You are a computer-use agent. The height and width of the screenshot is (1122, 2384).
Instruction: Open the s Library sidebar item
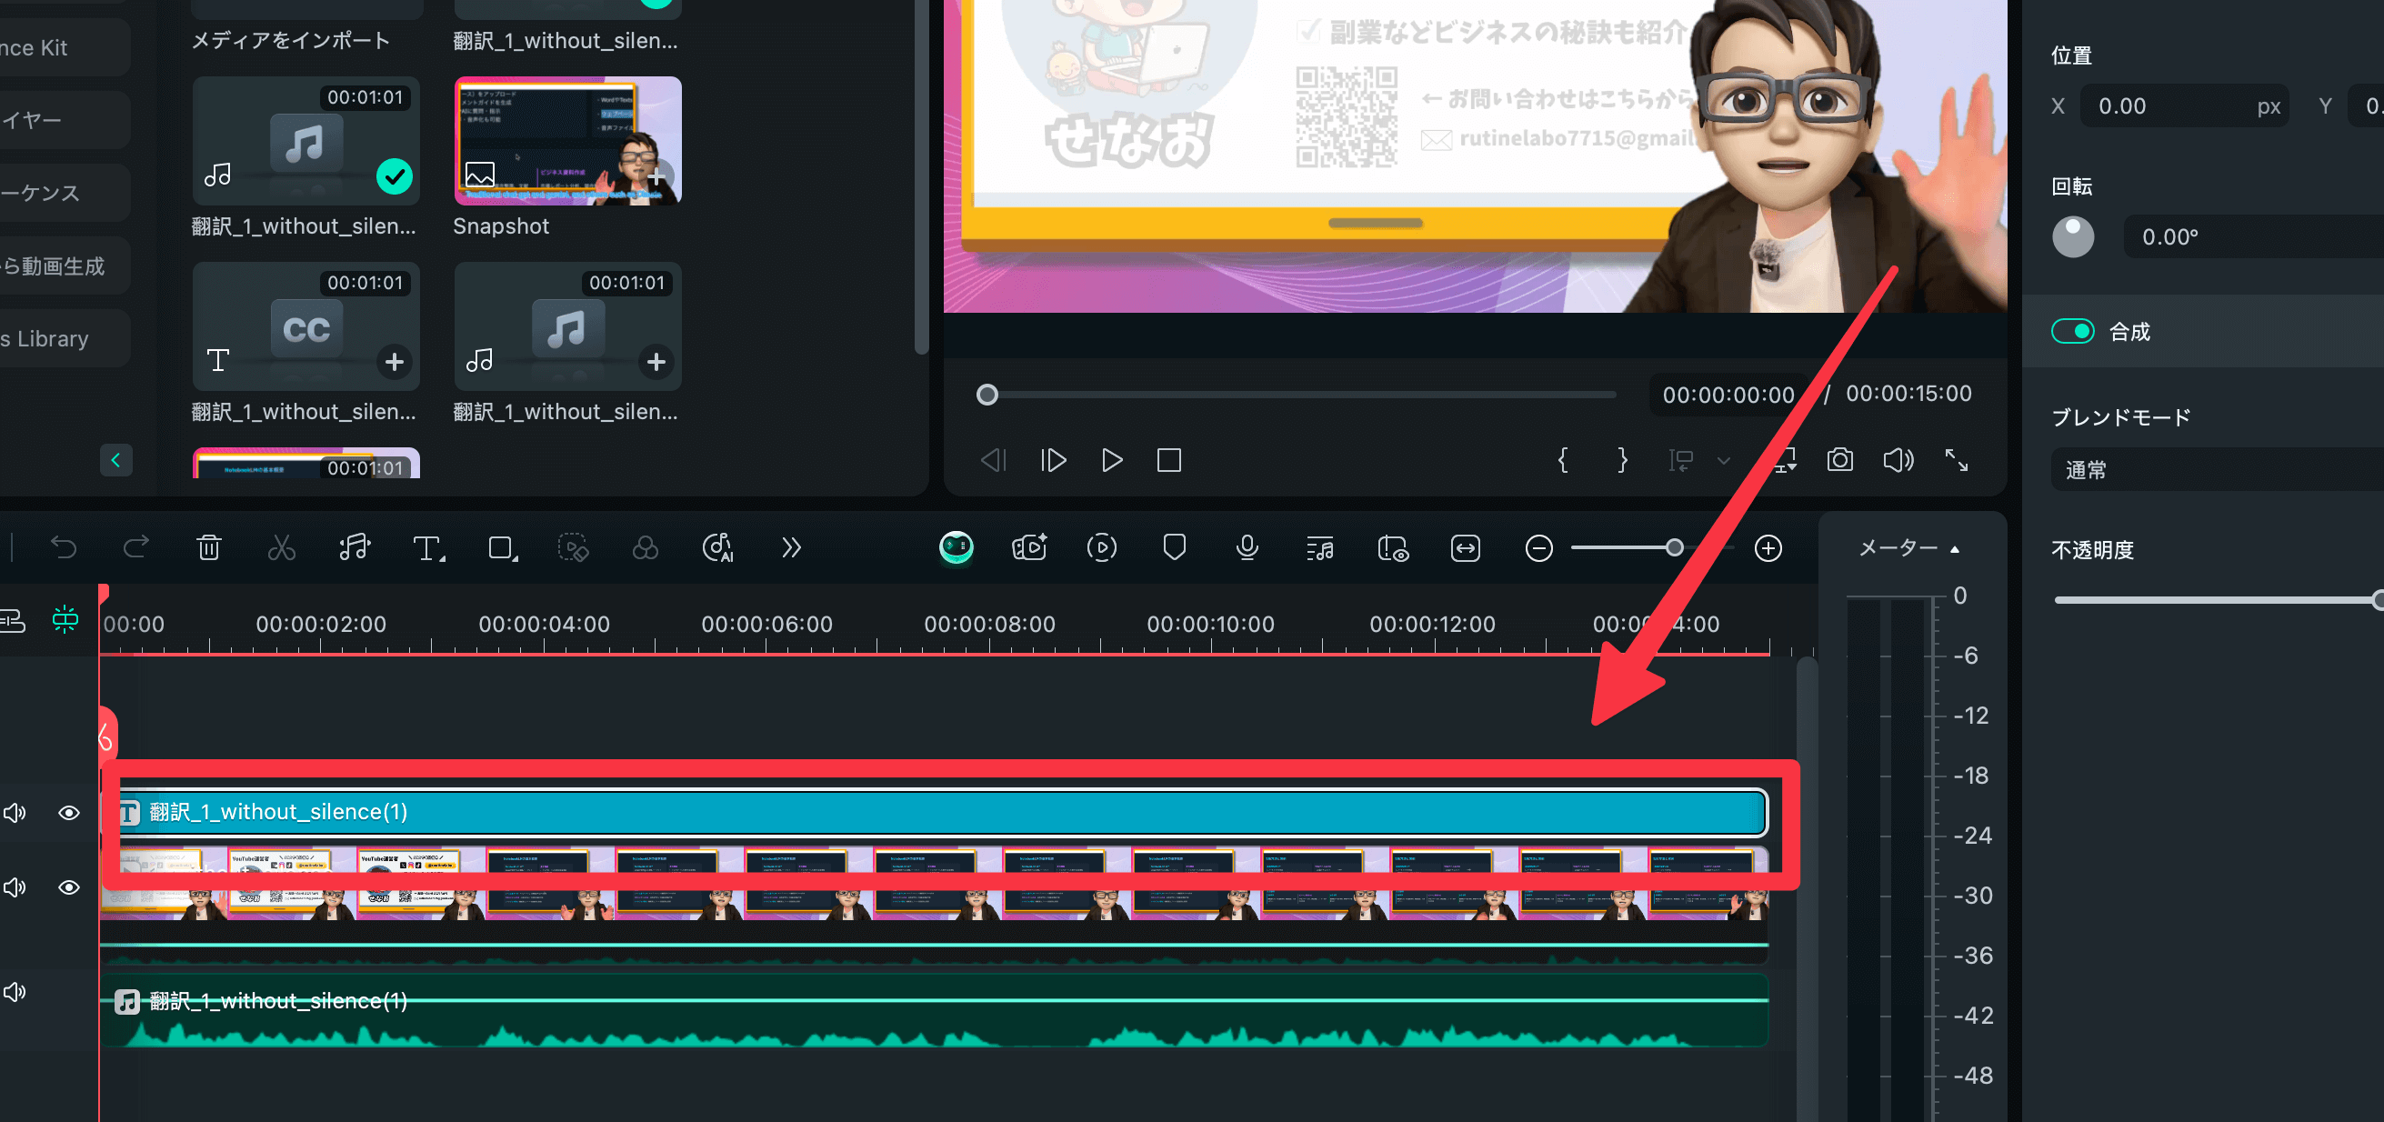pyautogui.click(x=55, y=339)
